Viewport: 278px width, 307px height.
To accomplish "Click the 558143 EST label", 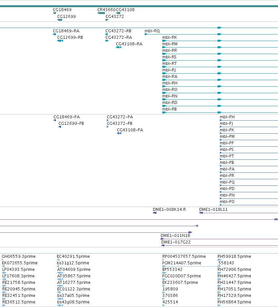I will pos(226,263).
